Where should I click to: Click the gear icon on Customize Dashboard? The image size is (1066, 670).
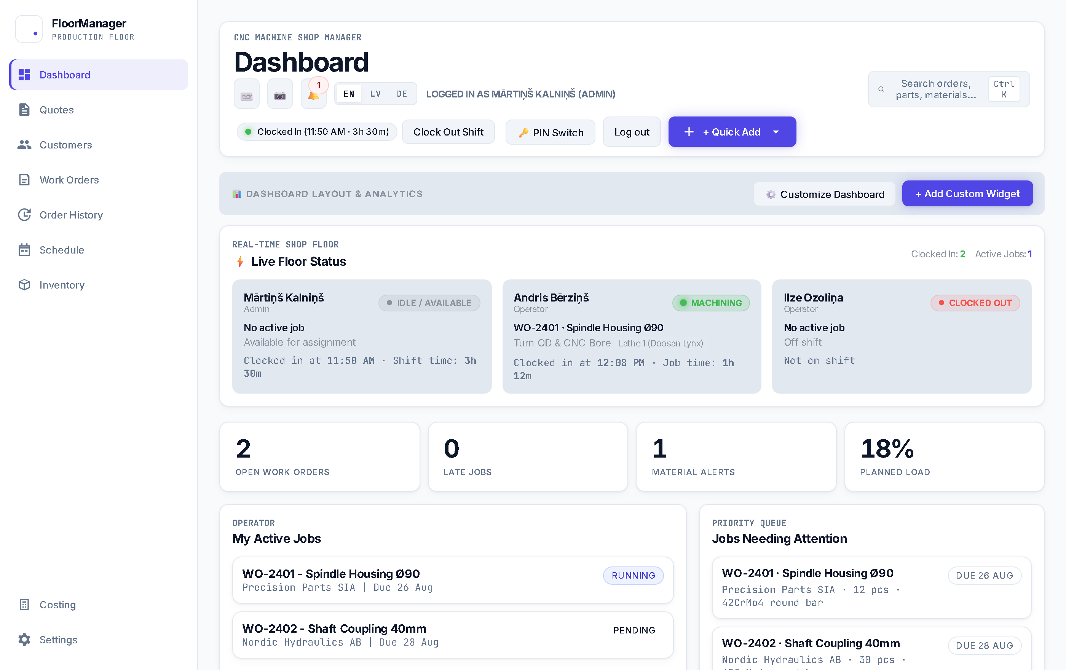(771, 194)
